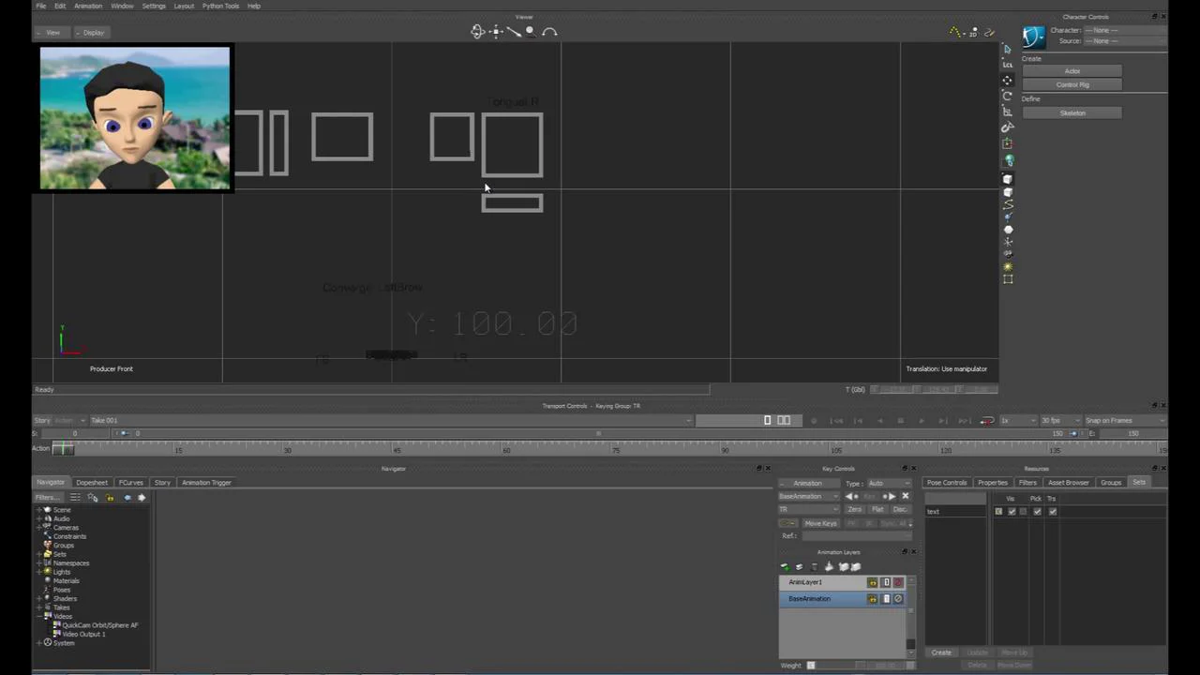This screenshot has height=675, width=1200.
Task: Click the selection arrow tool in viewer sidebar
Action: pyautogui.click(x=1008, y=49)
